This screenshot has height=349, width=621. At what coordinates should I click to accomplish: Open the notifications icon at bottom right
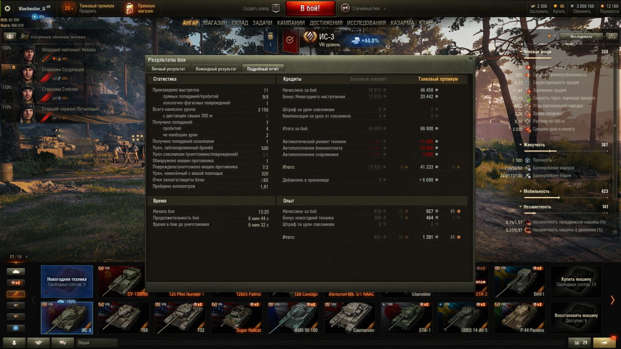click(x=604, y=342)
